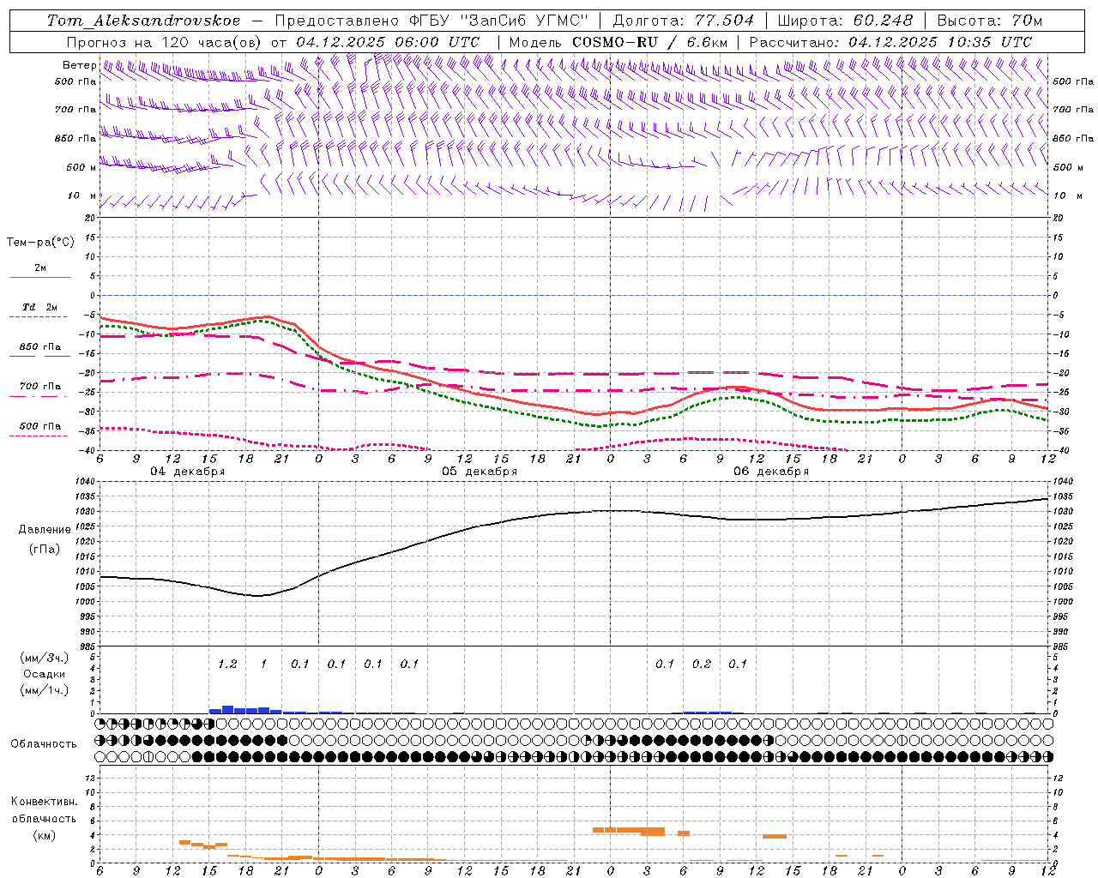Screen dimensions: 1098x878
Task: Click the Осадки chart label
Action: 45,674
